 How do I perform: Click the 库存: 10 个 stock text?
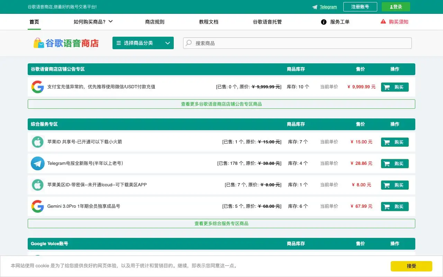(298, 87)
